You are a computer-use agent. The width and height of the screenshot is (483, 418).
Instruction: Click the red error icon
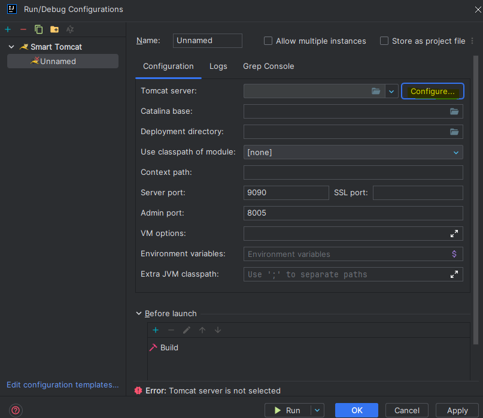coord(138,390)
